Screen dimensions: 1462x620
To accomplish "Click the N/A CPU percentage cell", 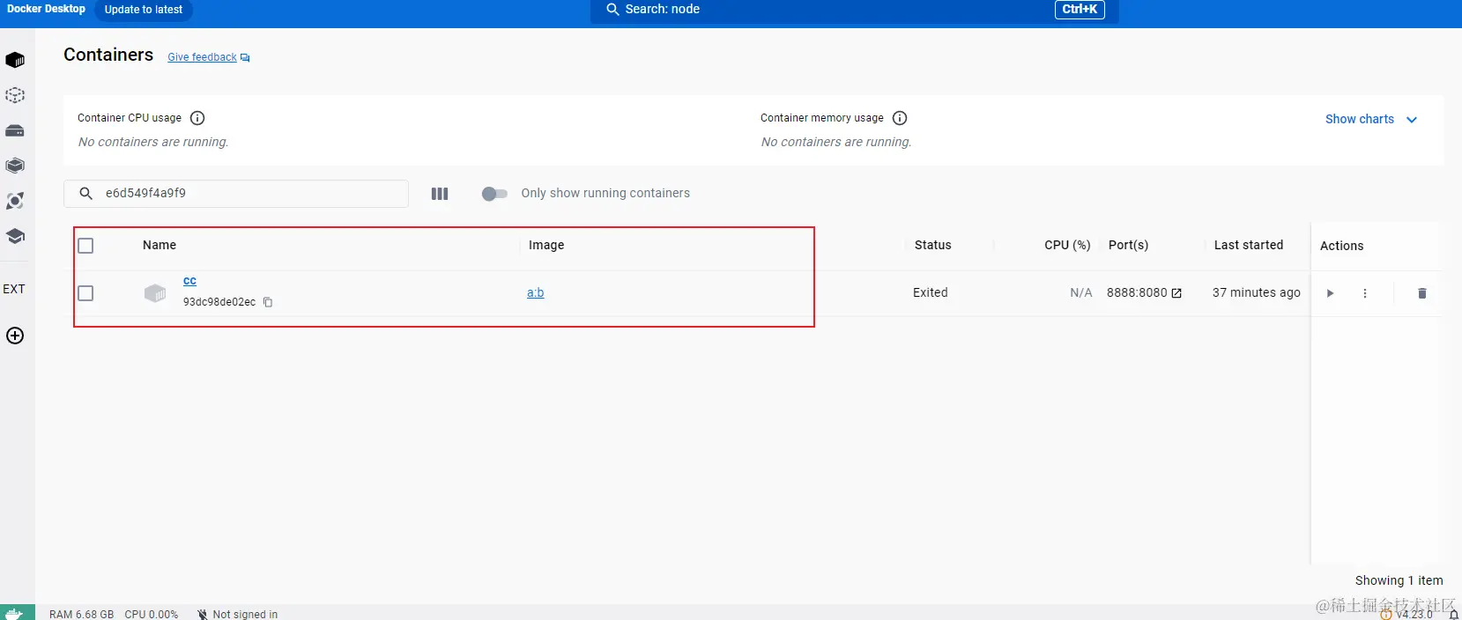I will [1081, 292].
